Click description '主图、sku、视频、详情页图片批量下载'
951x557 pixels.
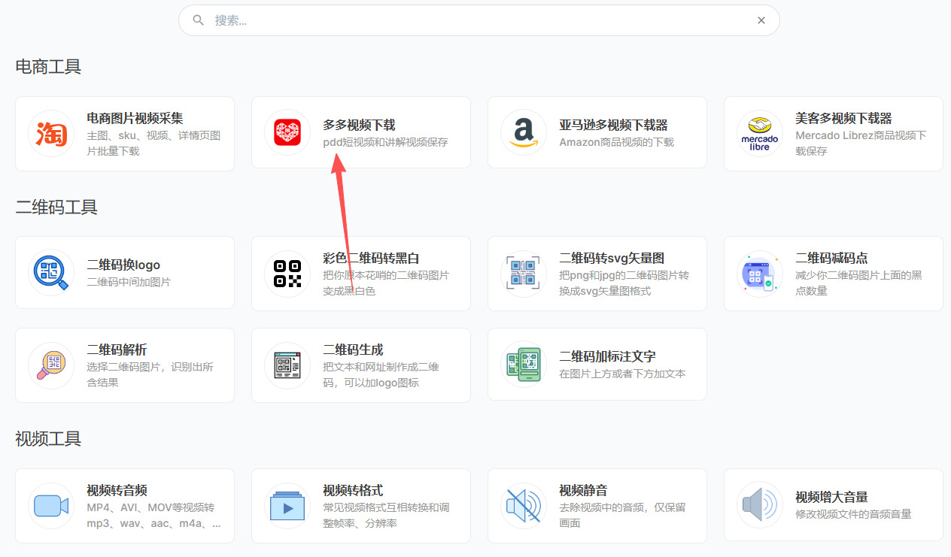pyautogui.click(x=154, y=143)
